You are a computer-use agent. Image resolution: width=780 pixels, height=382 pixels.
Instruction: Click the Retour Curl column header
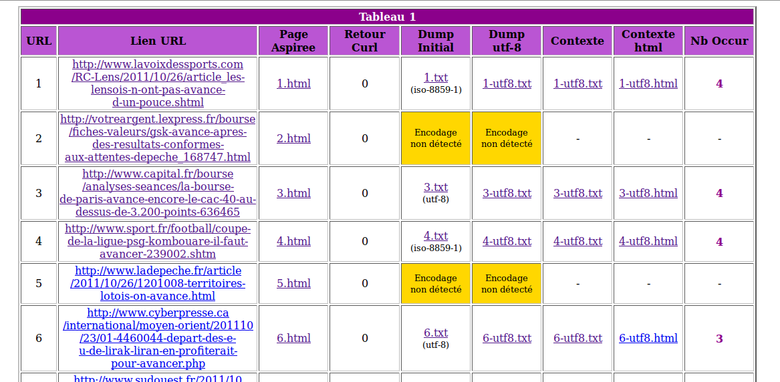tap(365, 41)
